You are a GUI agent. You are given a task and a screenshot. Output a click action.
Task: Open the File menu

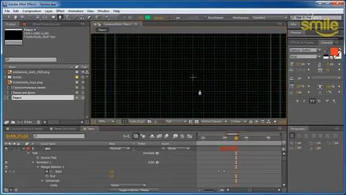click(x=7, y=11)
